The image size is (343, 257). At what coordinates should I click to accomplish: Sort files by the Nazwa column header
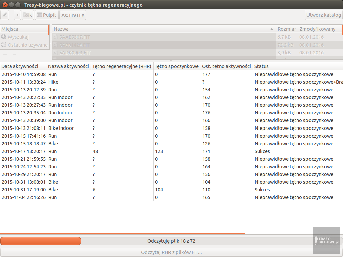163,29
